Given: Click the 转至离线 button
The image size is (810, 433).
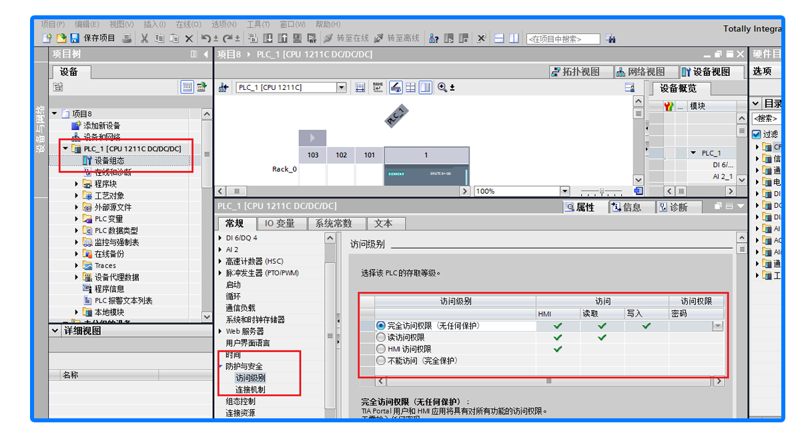Looking at the screenshot, I should pos(397,38).
